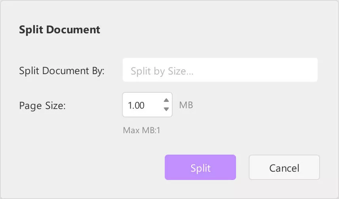Click the Split Document By label

[x=62, y=71]
